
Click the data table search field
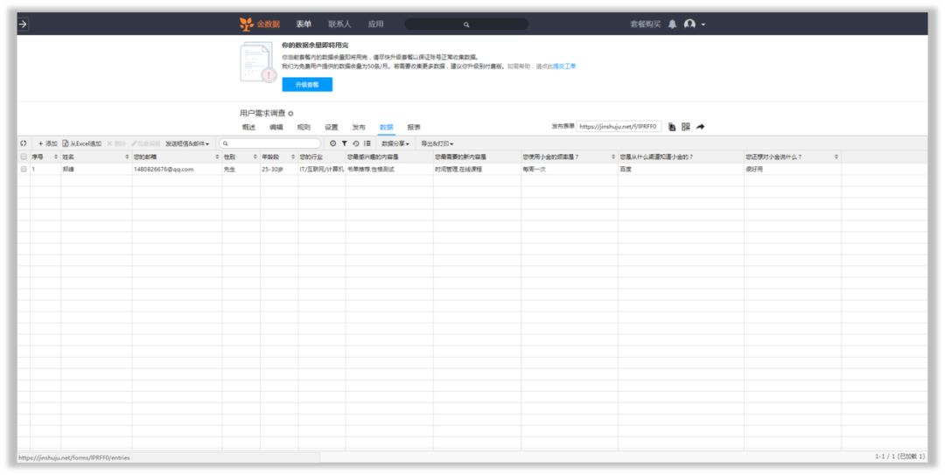click(x=270, y=143)
